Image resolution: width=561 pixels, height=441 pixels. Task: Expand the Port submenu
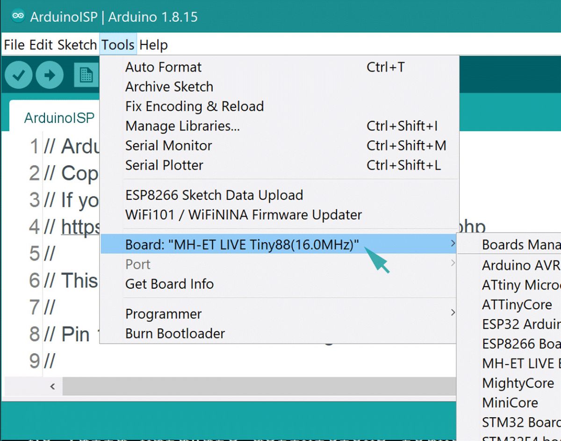[452, 264]
